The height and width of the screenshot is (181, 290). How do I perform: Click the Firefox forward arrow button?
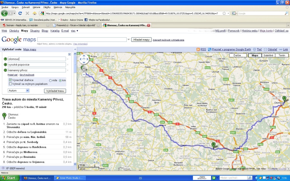[11, 13]
